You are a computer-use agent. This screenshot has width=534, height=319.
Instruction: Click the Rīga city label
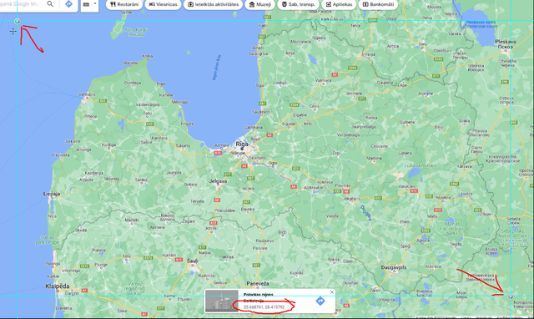[242, 144]
